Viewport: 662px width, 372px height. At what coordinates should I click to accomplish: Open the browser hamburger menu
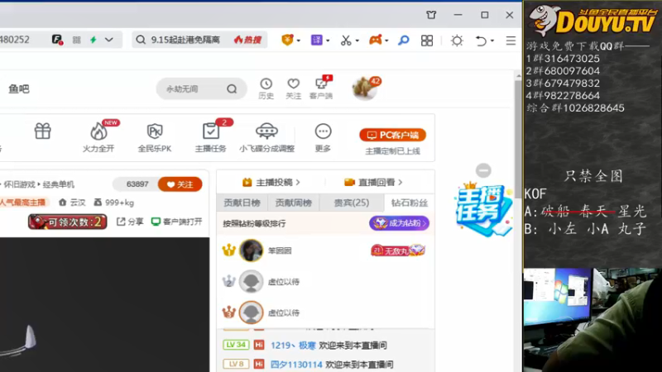[x=511, y=41]
